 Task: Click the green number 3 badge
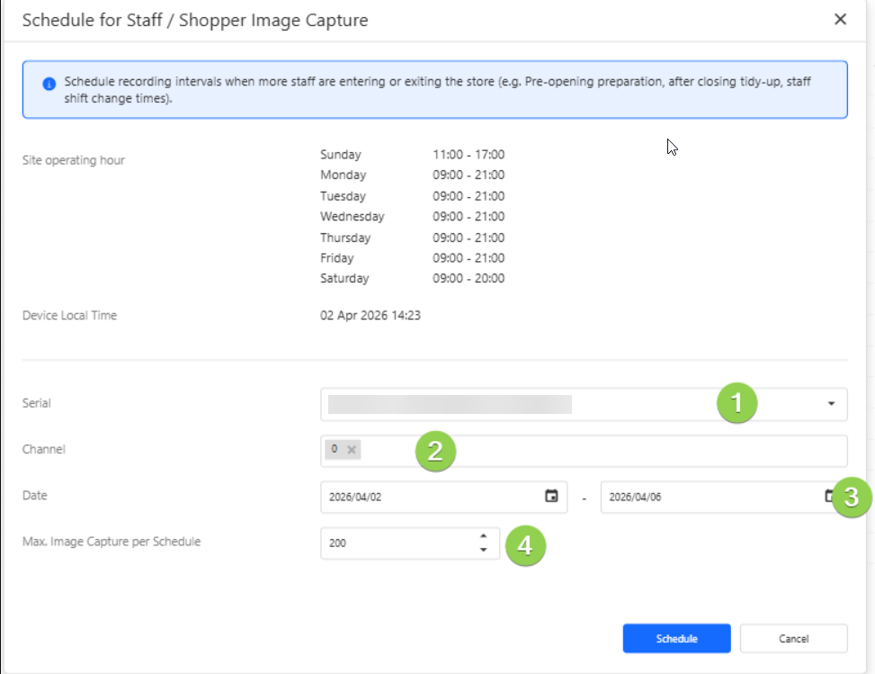[x=853, y=496]
